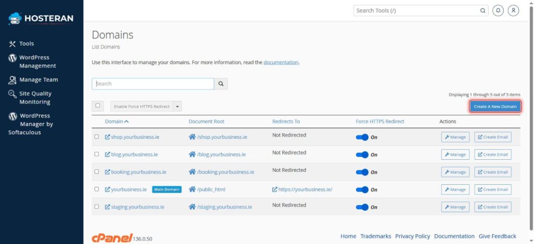Click Document Root column header
Image resolution: width=534 pixels, height=244 pixels.
[207, 121]
